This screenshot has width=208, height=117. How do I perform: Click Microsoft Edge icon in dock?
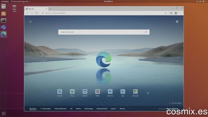coord(4,34)
